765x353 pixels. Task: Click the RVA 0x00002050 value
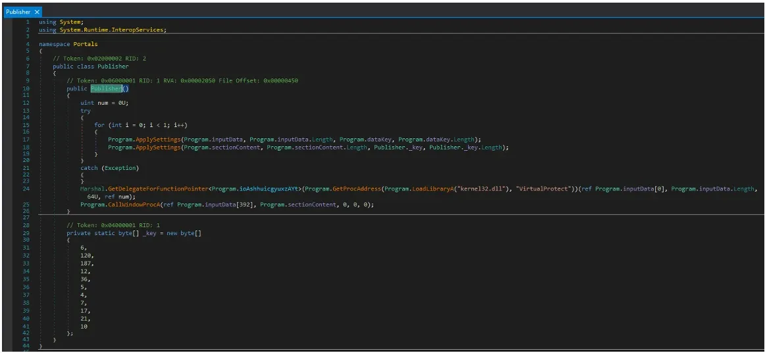[198, 80]
